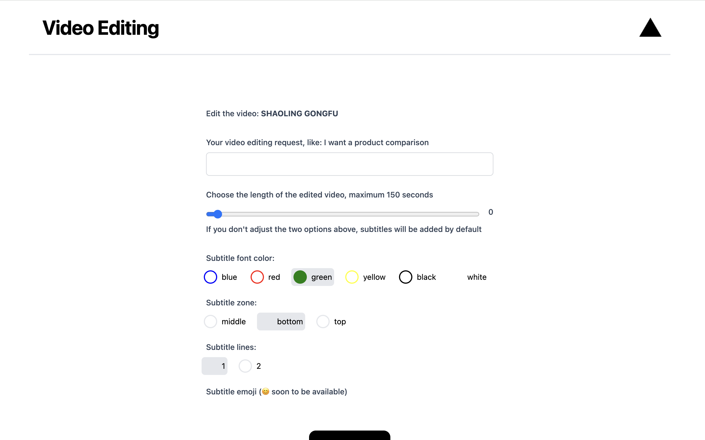Choose the red subtitle font color
The image size is (705, 440).
point(257,277)
